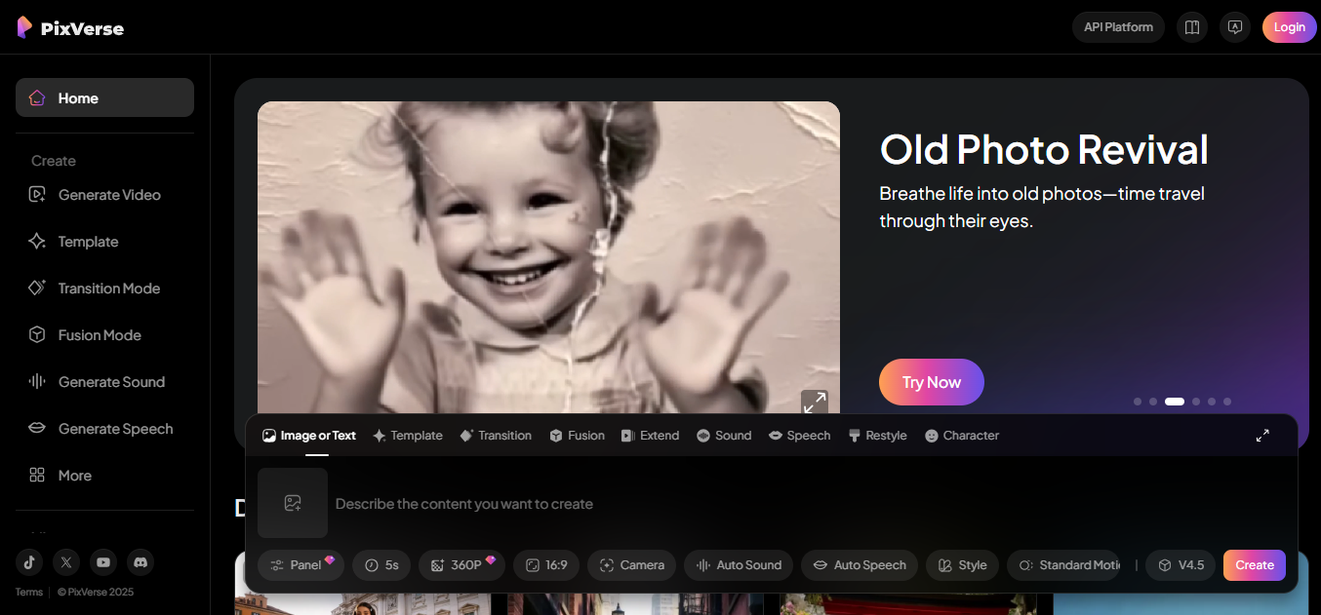The width and height of the screenshot is (1321, 615).
Task: Open the X (Twitter) social link
Action: coord(65,561)
